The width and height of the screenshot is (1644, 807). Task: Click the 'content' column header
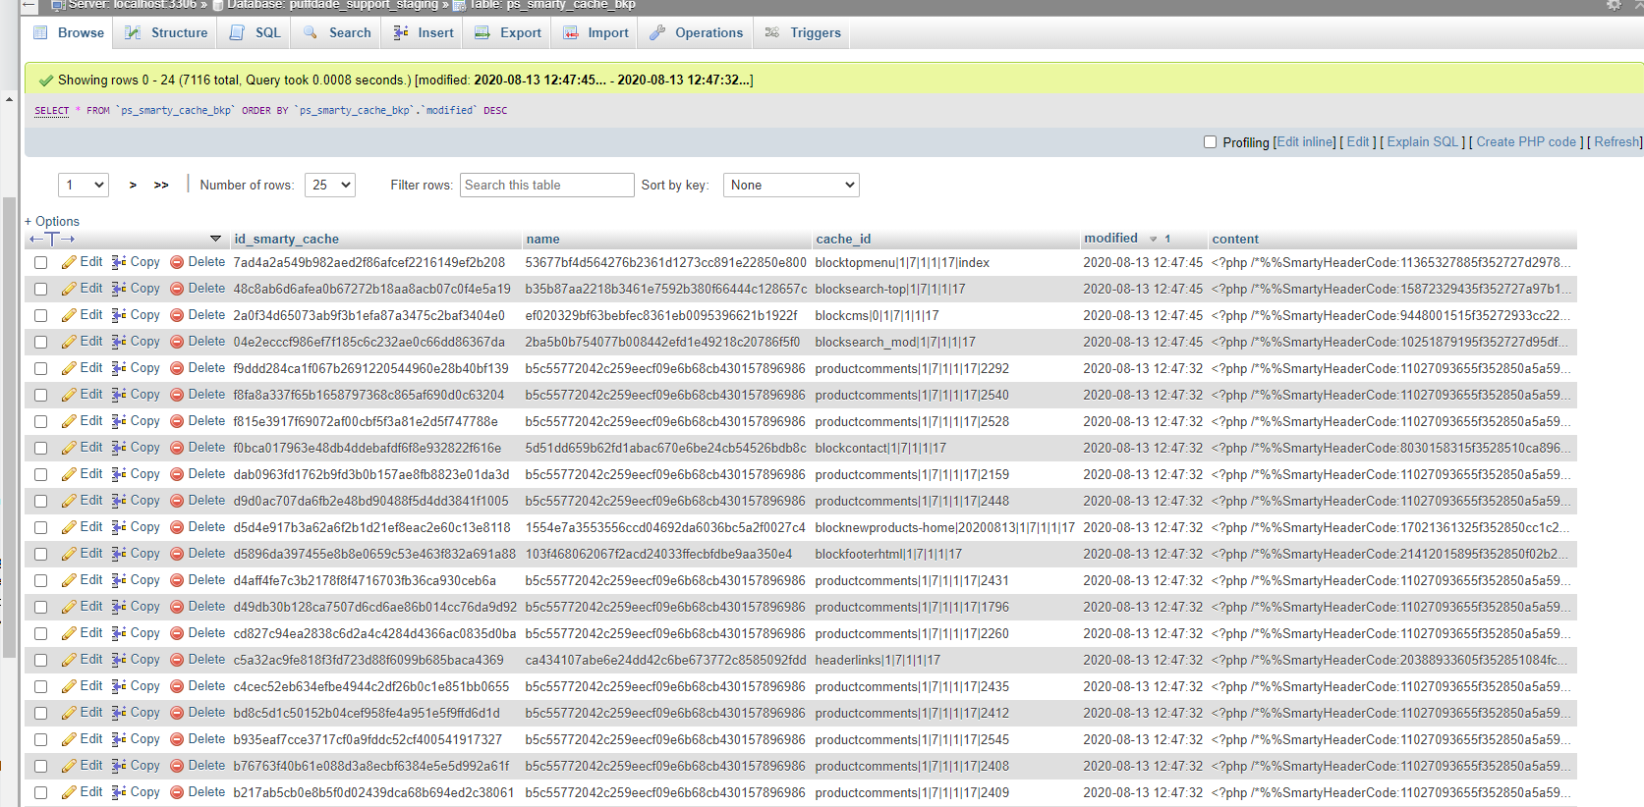1235,239
